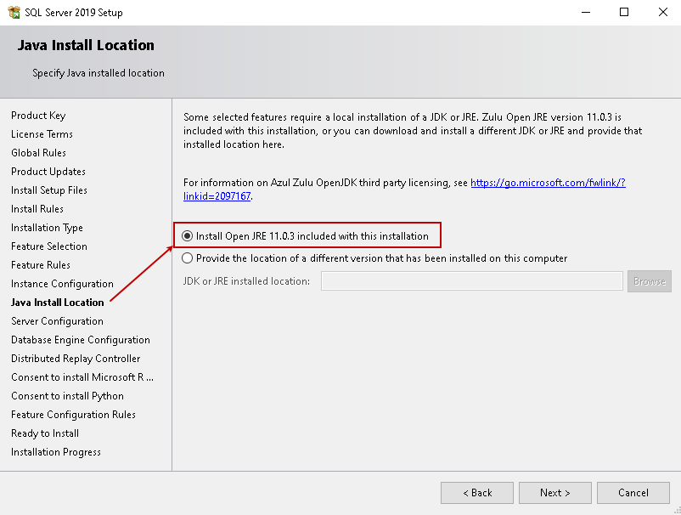Click the JDK or JRE installed location field
Viewport: 681px width, 515px height.
point(471,281)
